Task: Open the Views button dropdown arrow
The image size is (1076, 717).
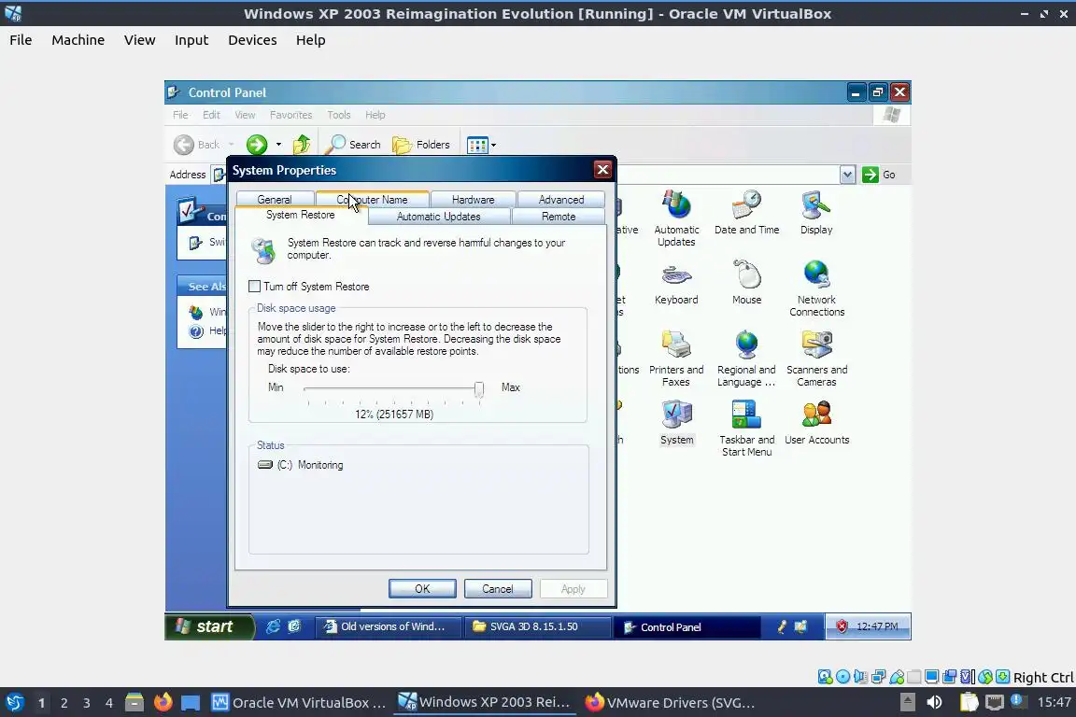Action: [493, 145]
